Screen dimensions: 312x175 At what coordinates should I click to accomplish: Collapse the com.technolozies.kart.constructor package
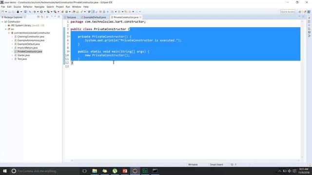pyautogui.click(x=9, y=33)
